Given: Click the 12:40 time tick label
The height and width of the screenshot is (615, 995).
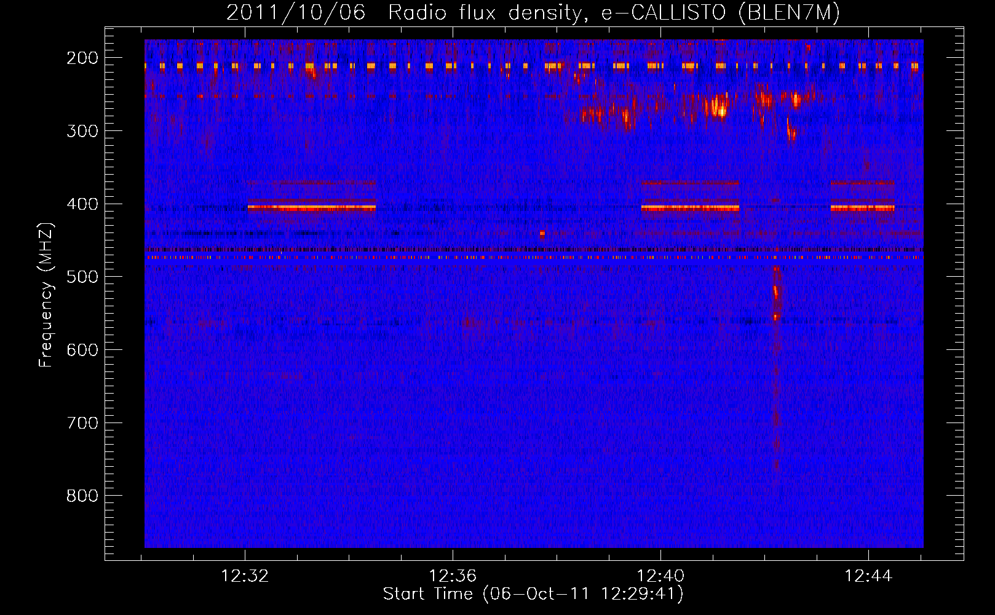Looking at the screenshot, I should (x=660, y=576).
